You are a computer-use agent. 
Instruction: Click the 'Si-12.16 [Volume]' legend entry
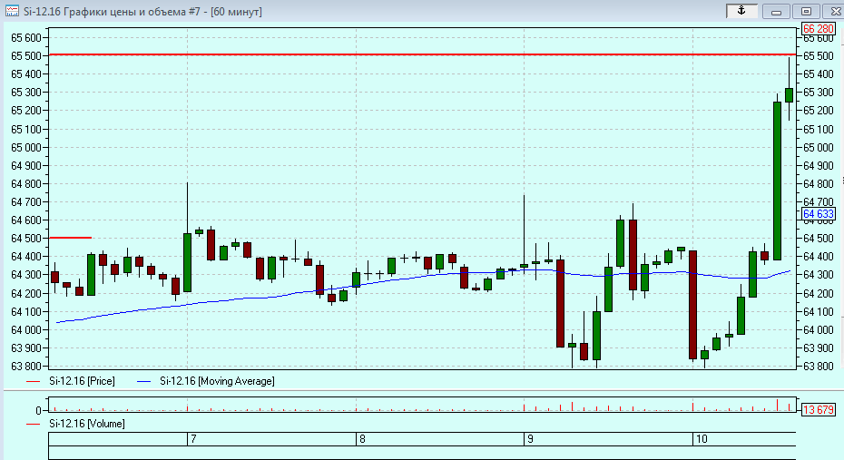pos(86,424)
